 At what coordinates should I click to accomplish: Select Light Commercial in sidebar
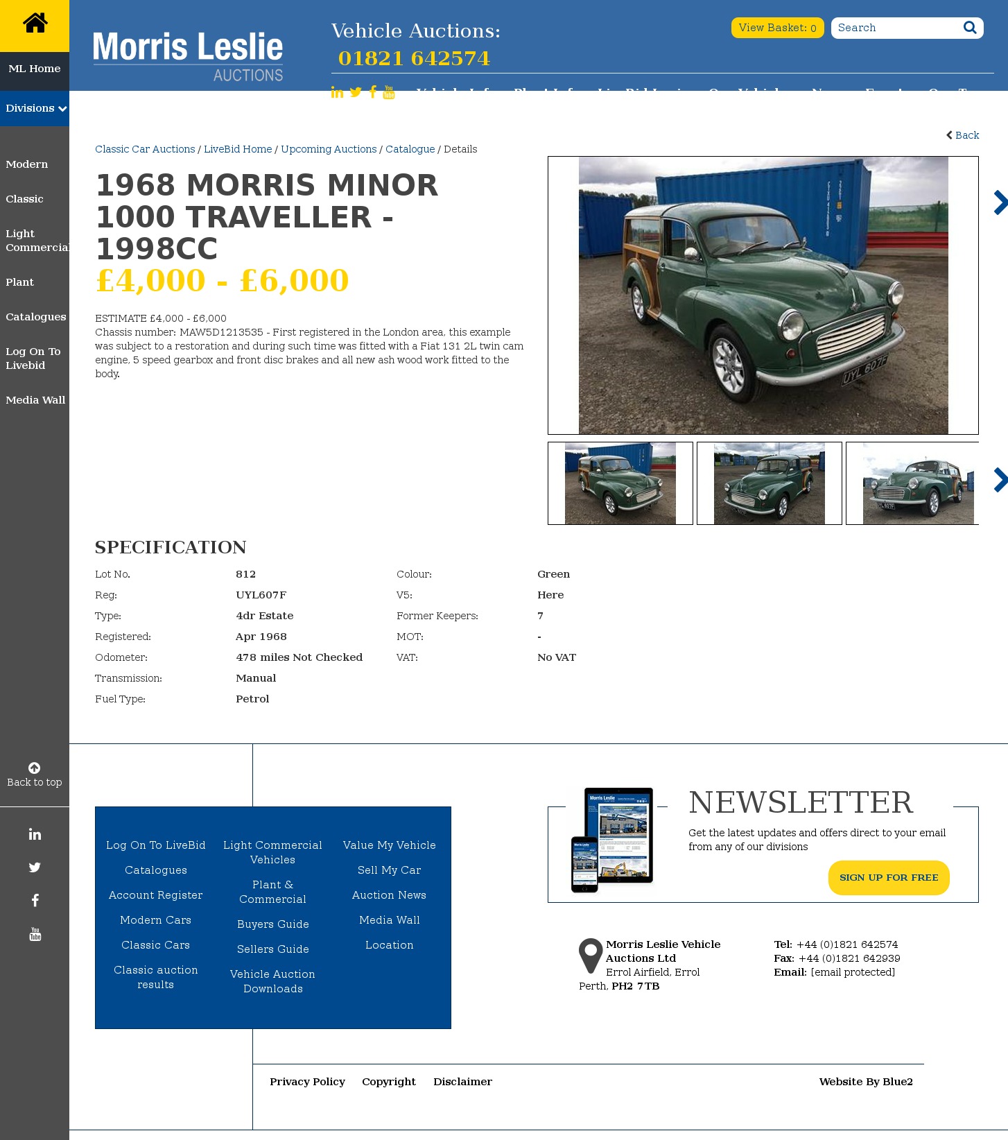37,241
